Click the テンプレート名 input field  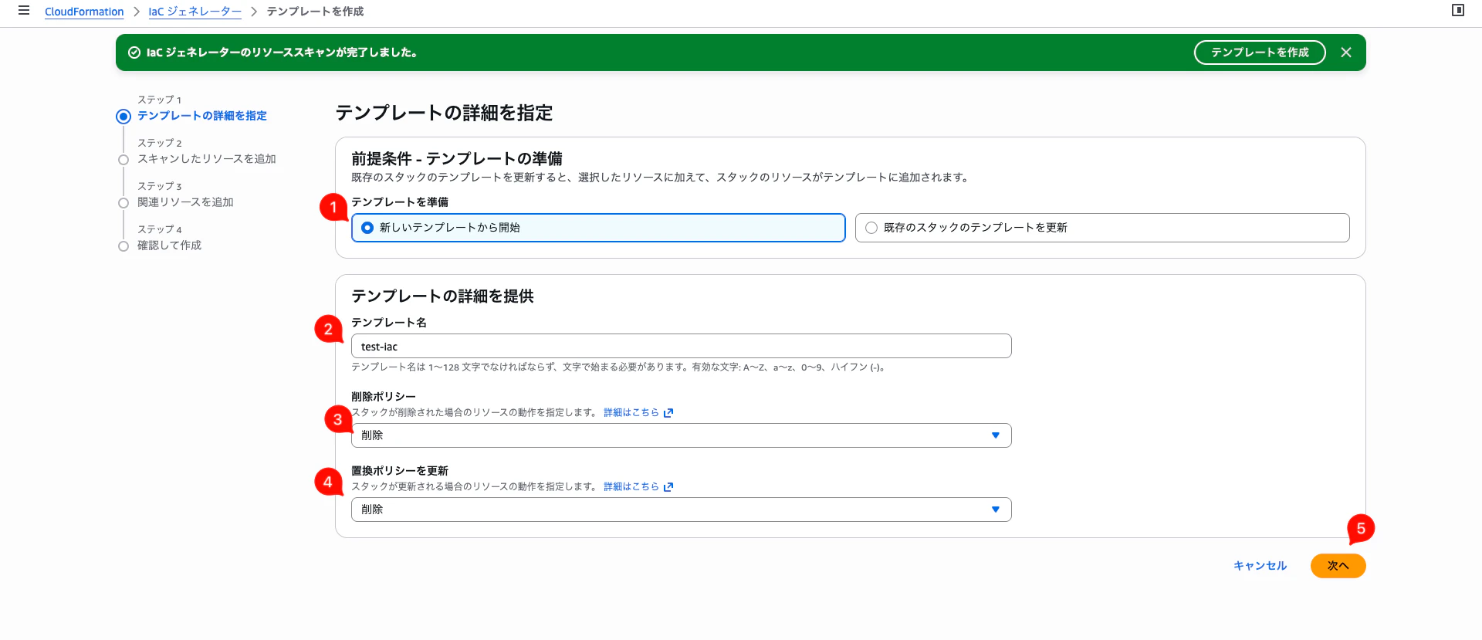(x=681, y=346)
